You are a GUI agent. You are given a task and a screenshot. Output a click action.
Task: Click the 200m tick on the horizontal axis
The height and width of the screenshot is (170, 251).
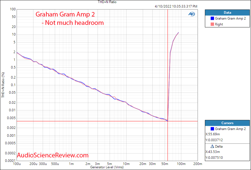coord(198,164)
